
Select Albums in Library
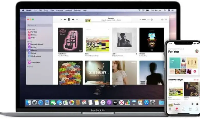(39, 50)
